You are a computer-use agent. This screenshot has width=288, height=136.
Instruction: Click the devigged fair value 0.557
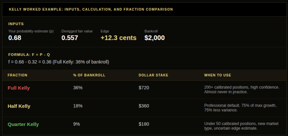pyautogui.click(x=70, y=38)
